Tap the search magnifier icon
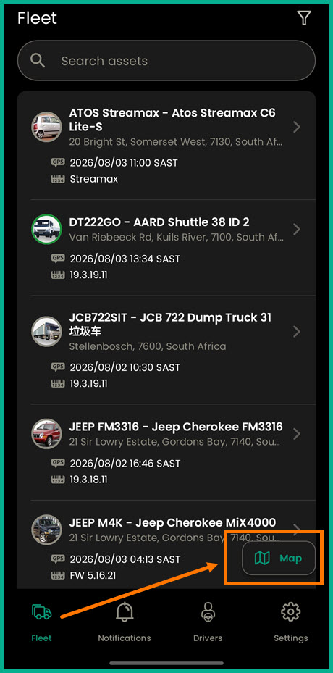This screenshot has height=673, width=333. [38, 61]
